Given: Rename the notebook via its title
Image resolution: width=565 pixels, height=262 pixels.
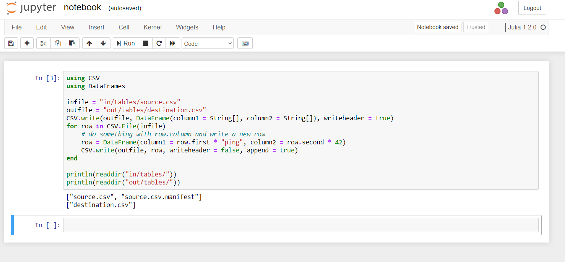Looking at the screenshot, I should 83,7.
